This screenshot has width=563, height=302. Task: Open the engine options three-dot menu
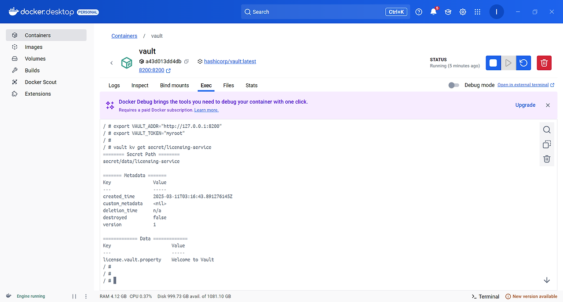[86, 296]
